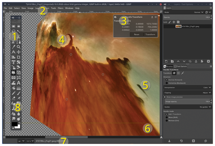Select the Cage Transform tool

(x=19, y=78)
